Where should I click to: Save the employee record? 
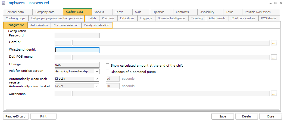(223, 116)
